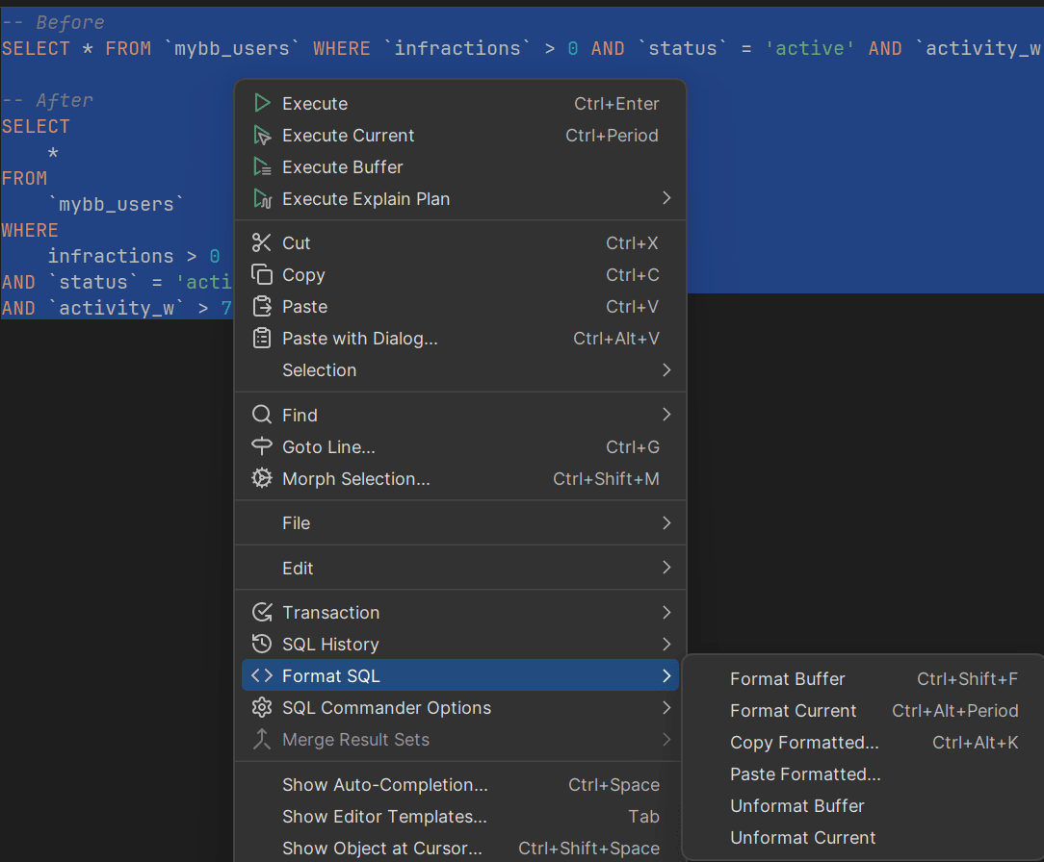This screenshot has width=1044, height=862.
Task: Expand the File submenu arrow
Action: [666, 522]
